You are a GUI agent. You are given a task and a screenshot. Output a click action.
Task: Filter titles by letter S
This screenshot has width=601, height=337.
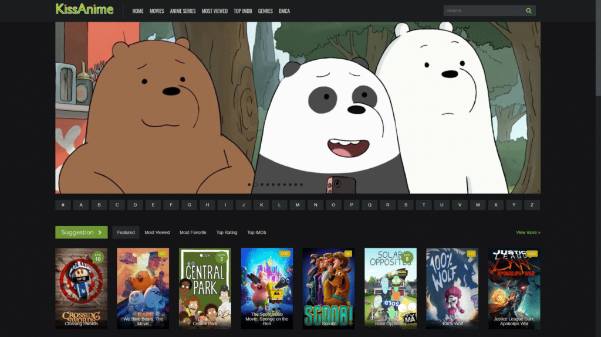click(x=406, y=205)
